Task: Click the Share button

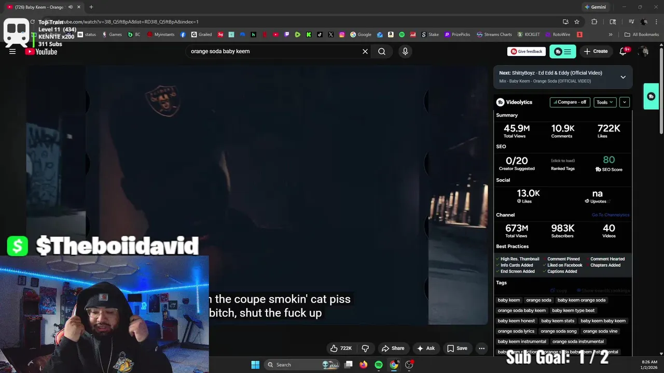Action: tap(393, 348)
